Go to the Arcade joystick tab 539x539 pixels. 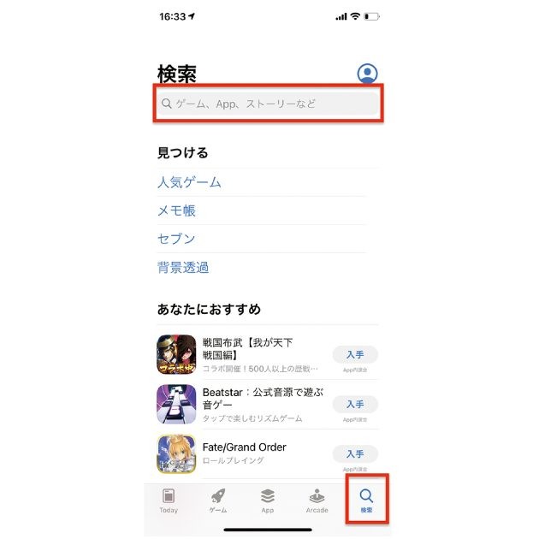point(317,500)
